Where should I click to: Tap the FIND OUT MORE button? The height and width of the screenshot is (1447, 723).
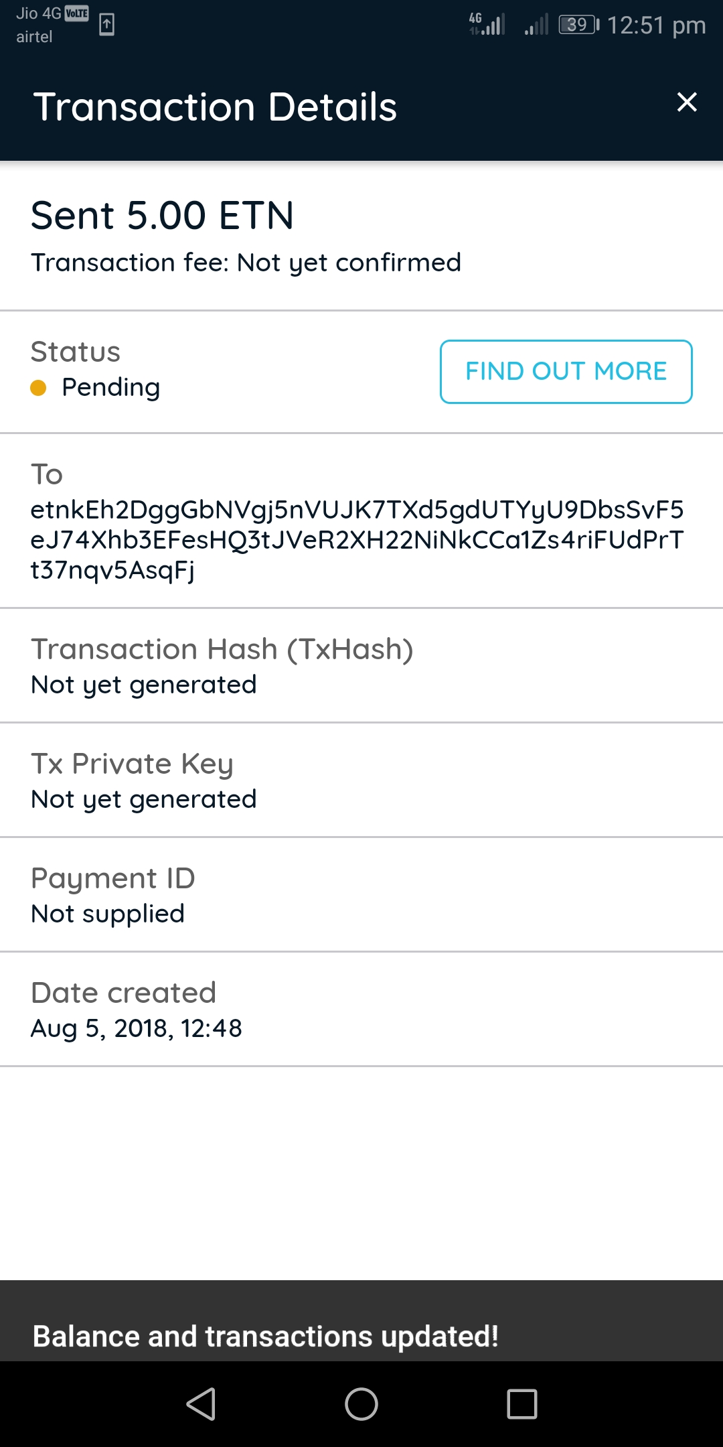click(x=566, y=372)
